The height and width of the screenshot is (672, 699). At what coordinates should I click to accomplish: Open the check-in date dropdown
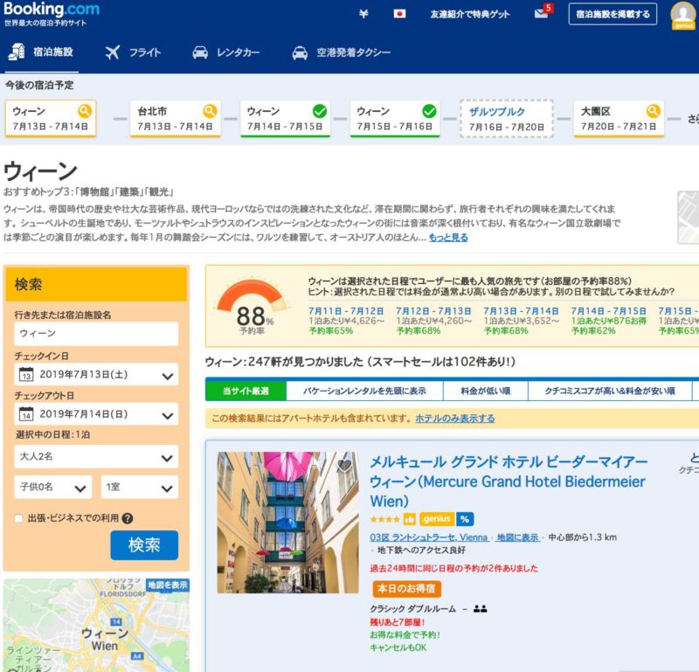96,375
